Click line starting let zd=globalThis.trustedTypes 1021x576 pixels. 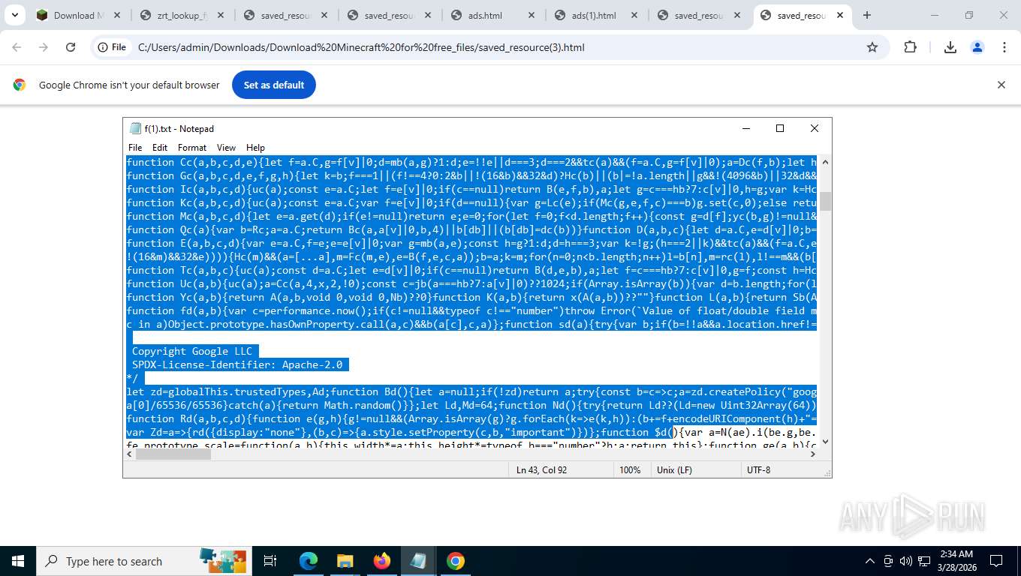point(471,391)
